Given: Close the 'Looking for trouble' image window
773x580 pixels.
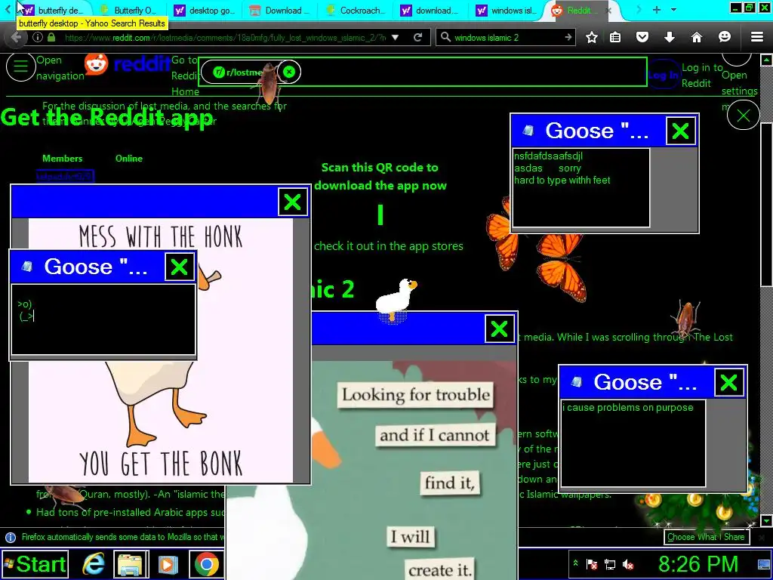Looking at the screenshot, I should click(x=499, y=329).
